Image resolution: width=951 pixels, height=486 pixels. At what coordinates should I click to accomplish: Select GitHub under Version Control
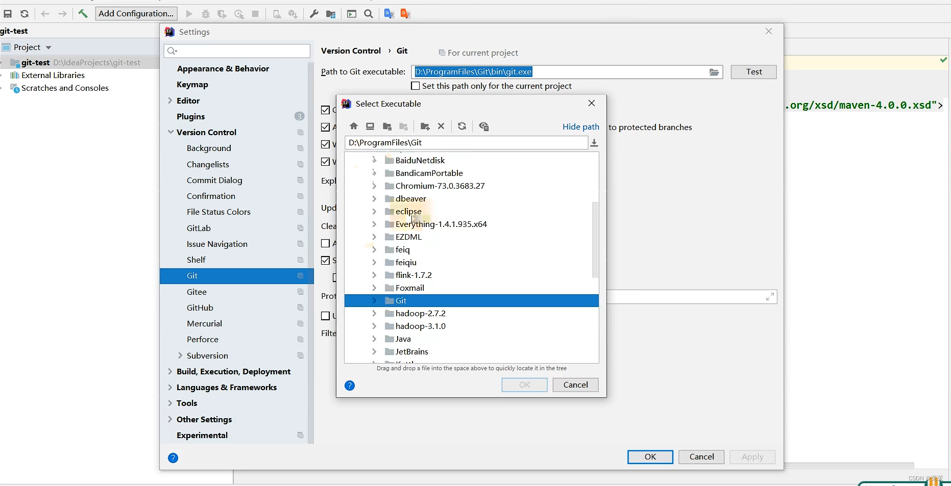(x=200, y=308)
